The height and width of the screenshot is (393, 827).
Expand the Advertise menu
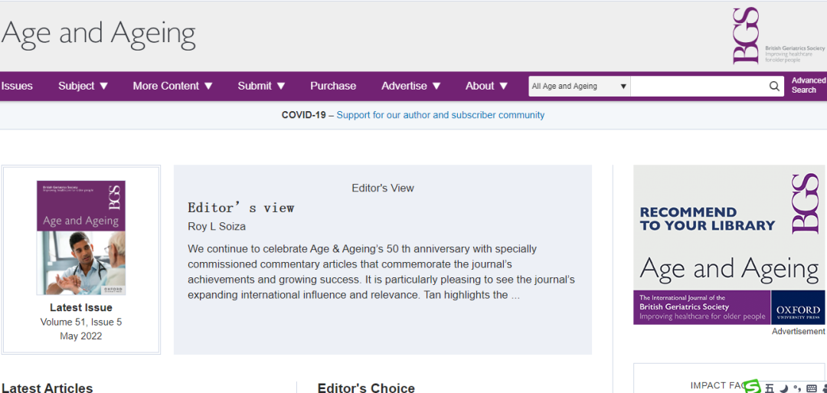411,86
